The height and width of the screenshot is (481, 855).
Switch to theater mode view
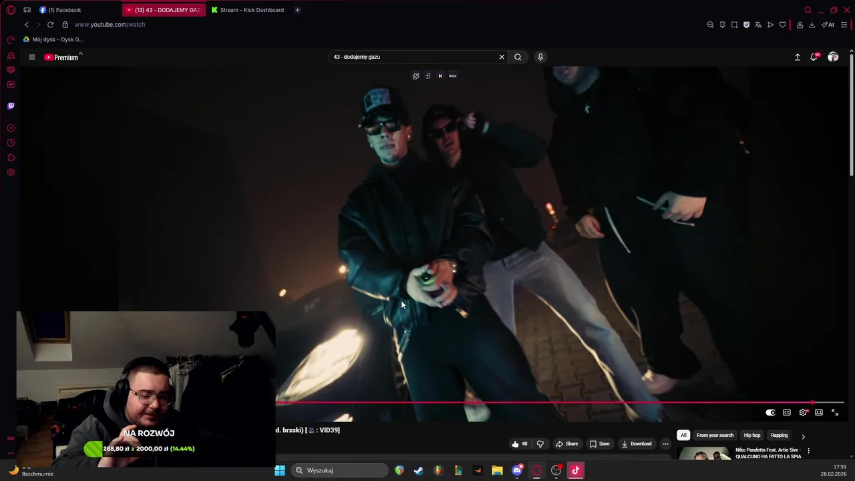(819, 412)
